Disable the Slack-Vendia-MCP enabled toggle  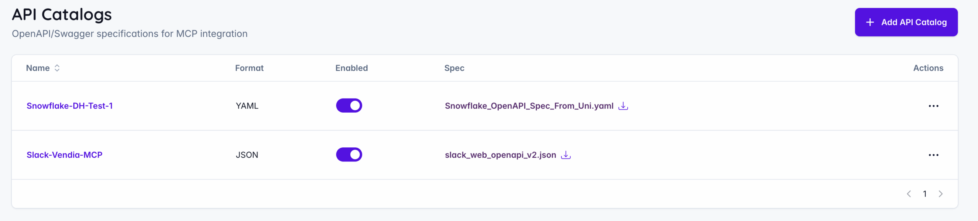(x=349, y=155)
